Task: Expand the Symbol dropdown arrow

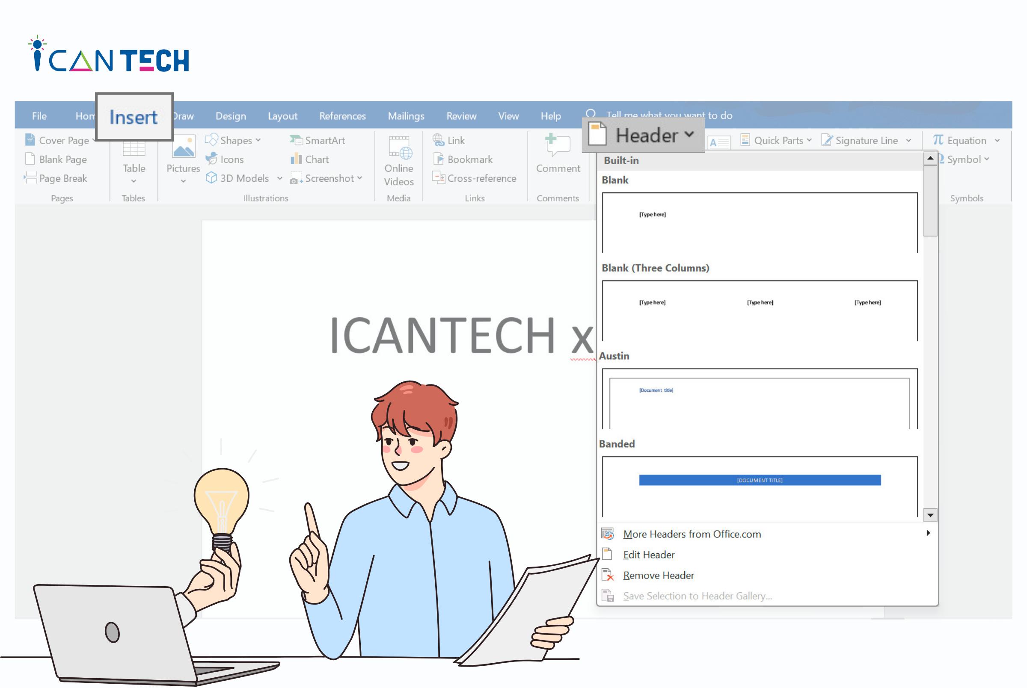Action: pos(987,159)
